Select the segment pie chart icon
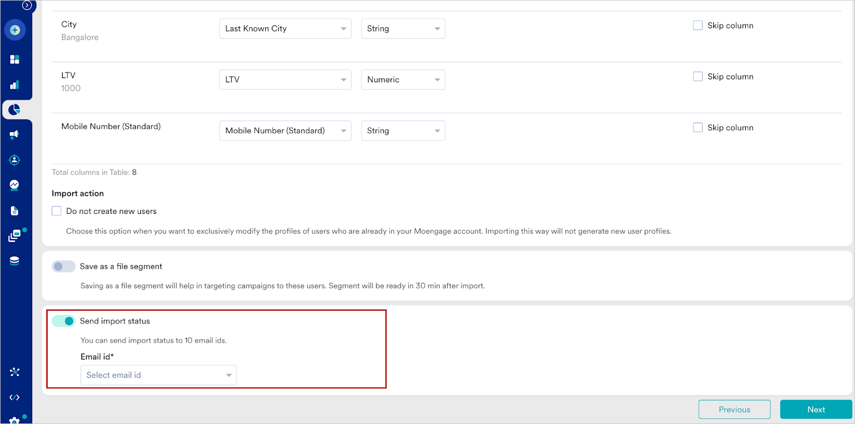This screenshot has height=424, width=855. click(x=15, y=110)
